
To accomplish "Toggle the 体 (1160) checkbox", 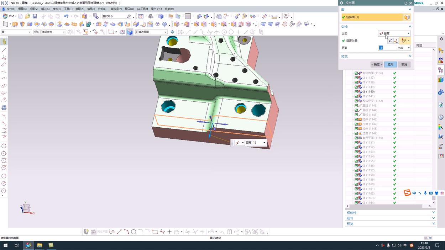I will 356,184.
